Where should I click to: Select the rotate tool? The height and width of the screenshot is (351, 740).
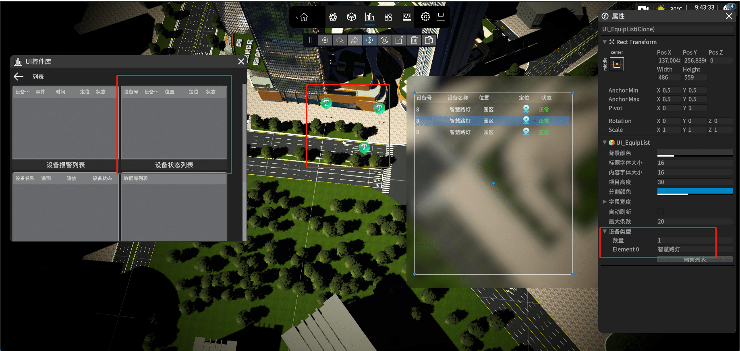click(384, 40)
